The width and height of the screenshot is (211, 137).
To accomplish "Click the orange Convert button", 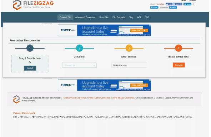I will tap(179, 65).
